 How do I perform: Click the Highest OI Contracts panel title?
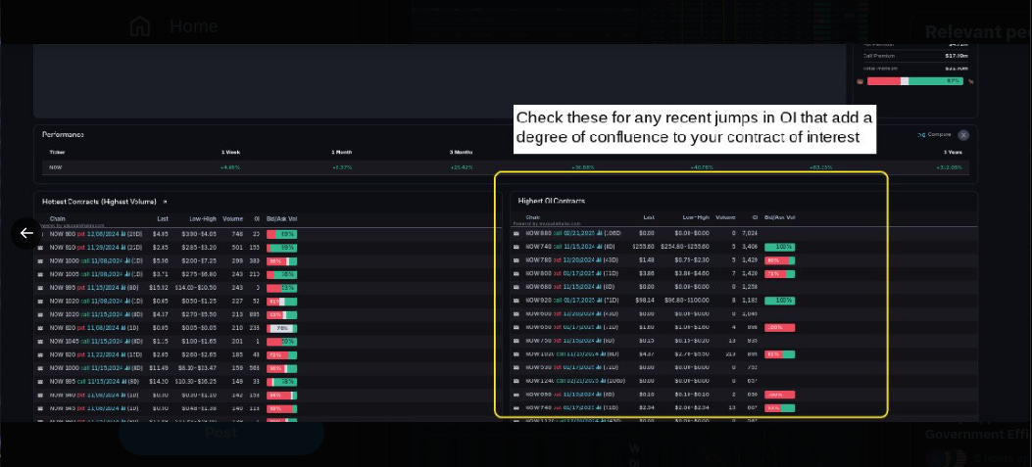(x=552, y=201)
